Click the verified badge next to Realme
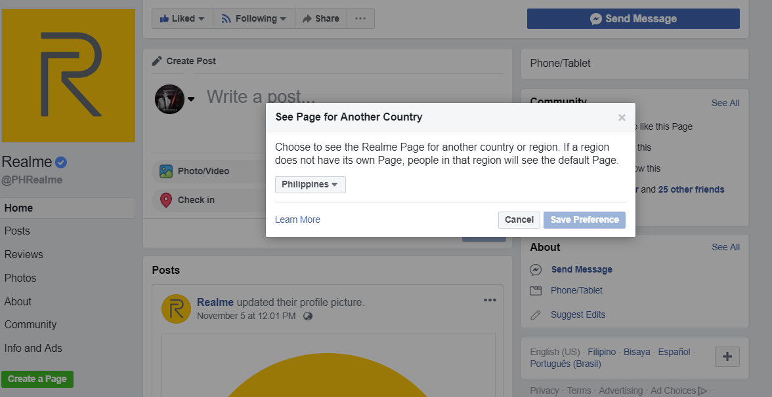 (61, 162)
